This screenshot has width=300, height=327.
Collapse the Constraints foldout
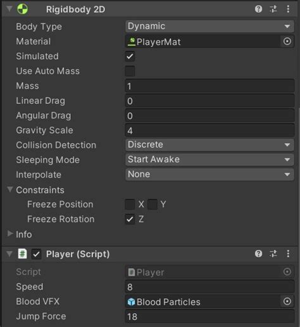(9, 189)
